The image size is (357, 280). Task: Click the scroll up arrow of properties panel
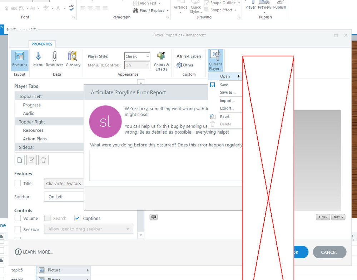click(x=141, y=83)
